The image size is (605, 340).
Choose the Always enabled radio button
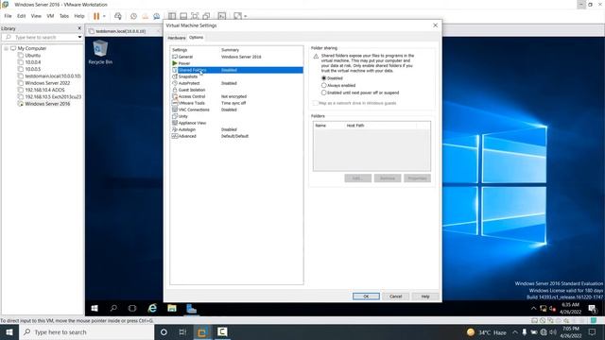point(324,85)
